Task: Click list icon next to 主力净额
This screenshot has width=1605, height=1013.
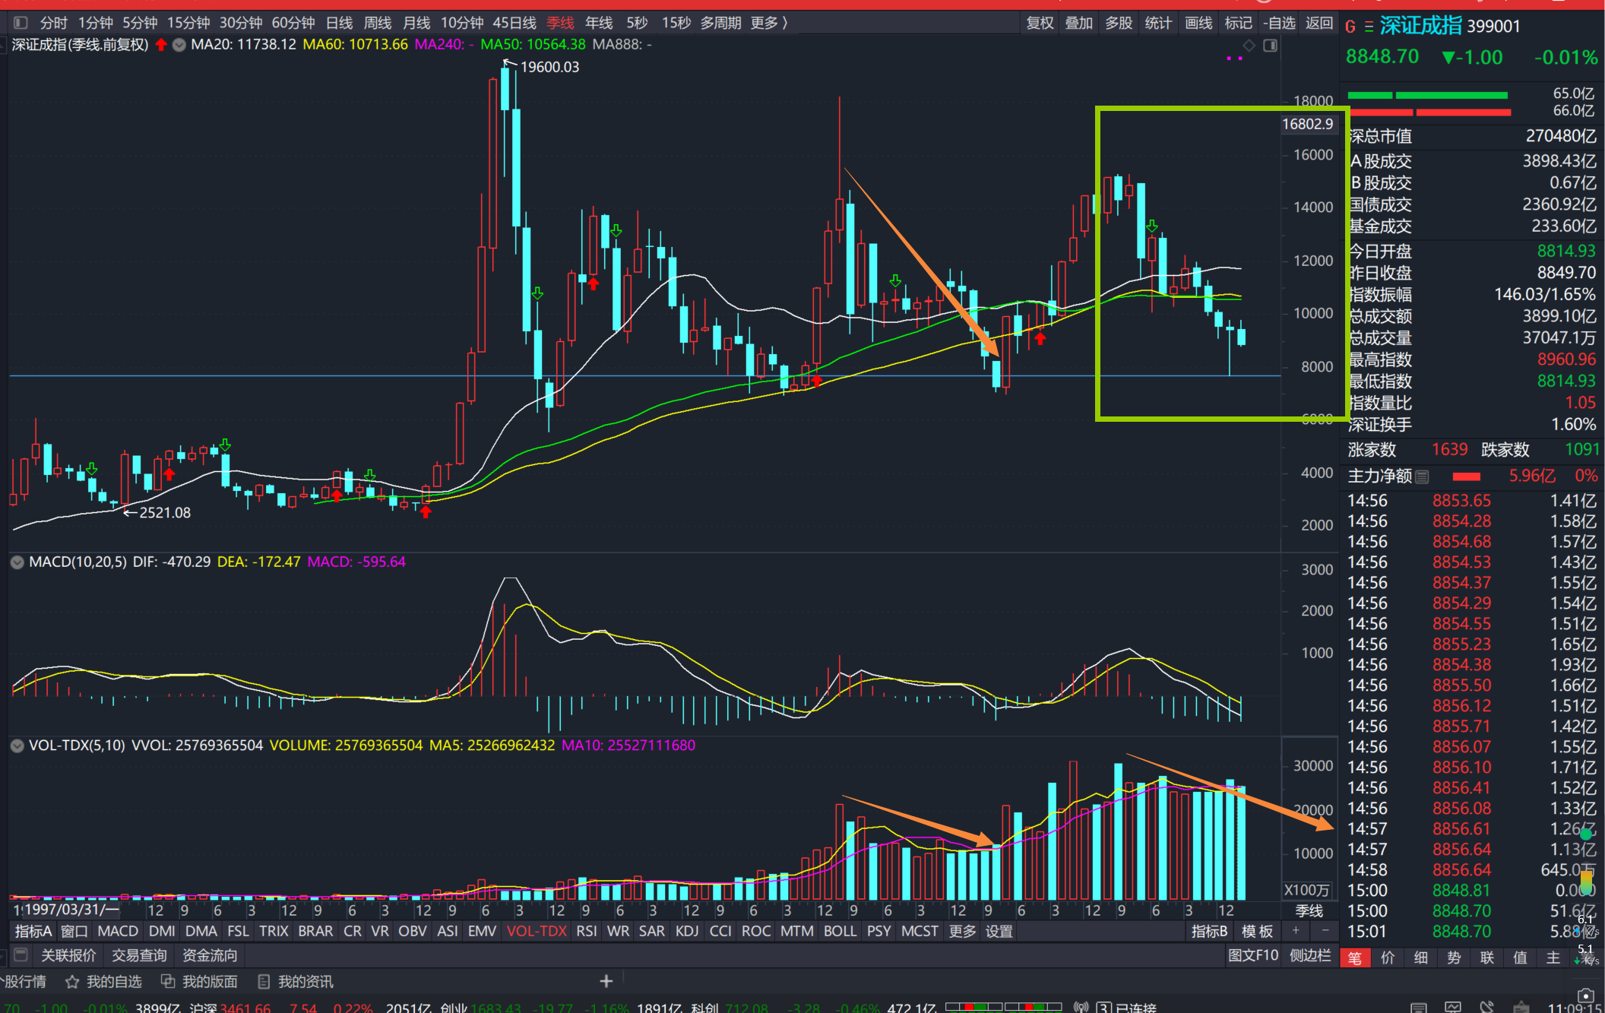Action: (x=1422, y=476)
